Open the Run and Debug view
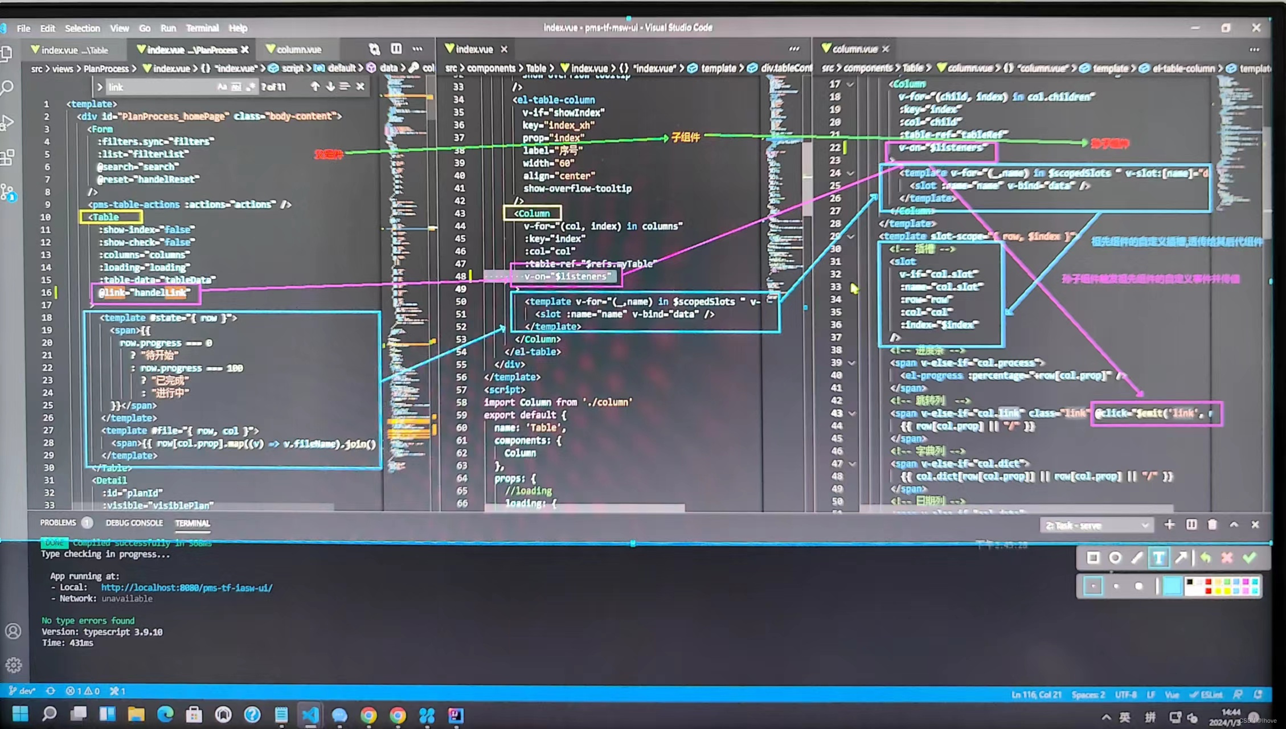 [7, 123]
